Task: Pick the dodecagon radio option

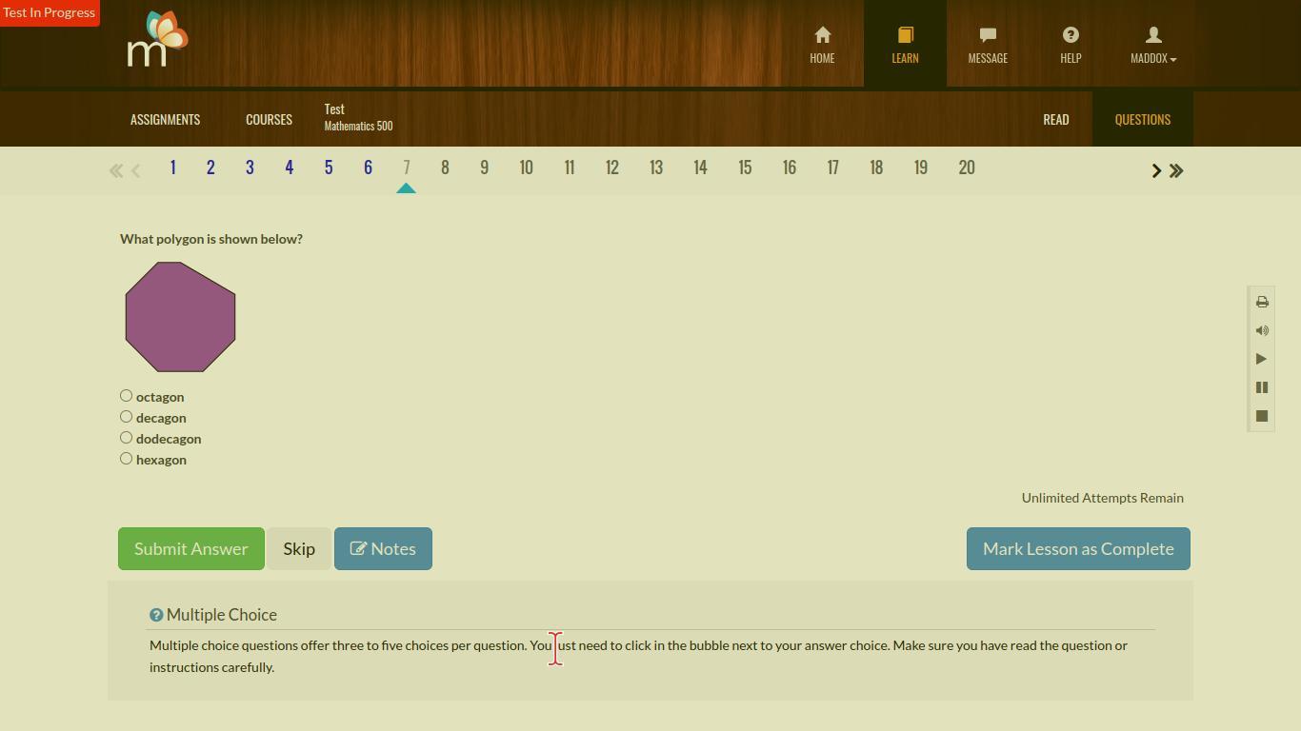Action: pyautogui.click(x=126, y=438)
